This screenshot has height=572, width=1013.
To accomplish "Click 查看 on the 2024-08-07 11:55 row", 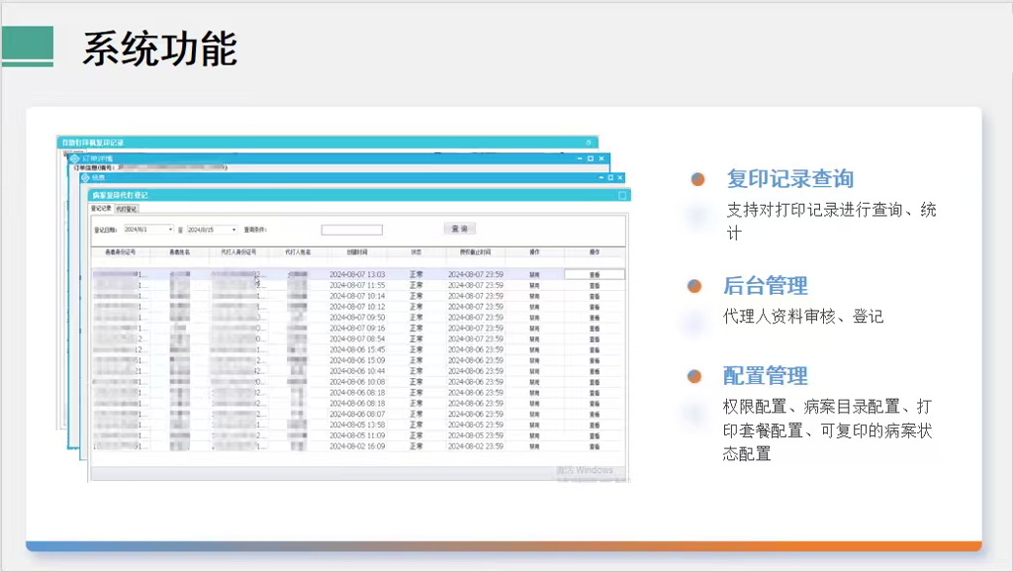I will (x=595, y=285).
